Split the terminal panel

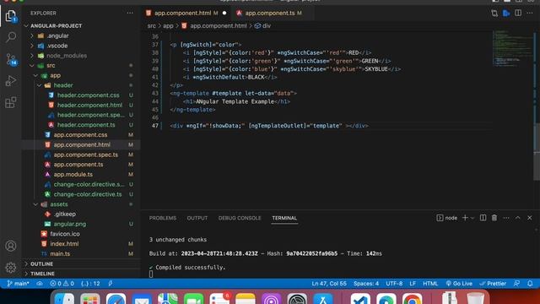click(483, 218)
